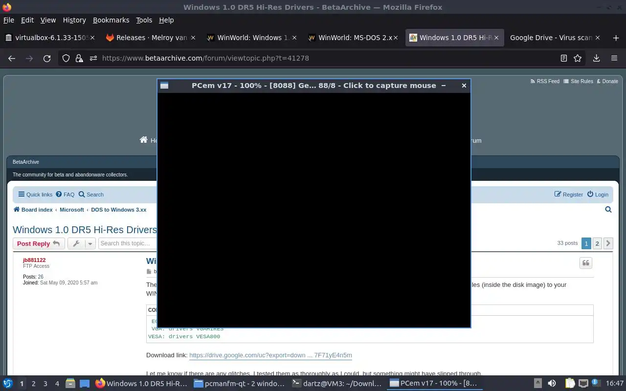Click the jb881122 post count 26

point(41,277)
